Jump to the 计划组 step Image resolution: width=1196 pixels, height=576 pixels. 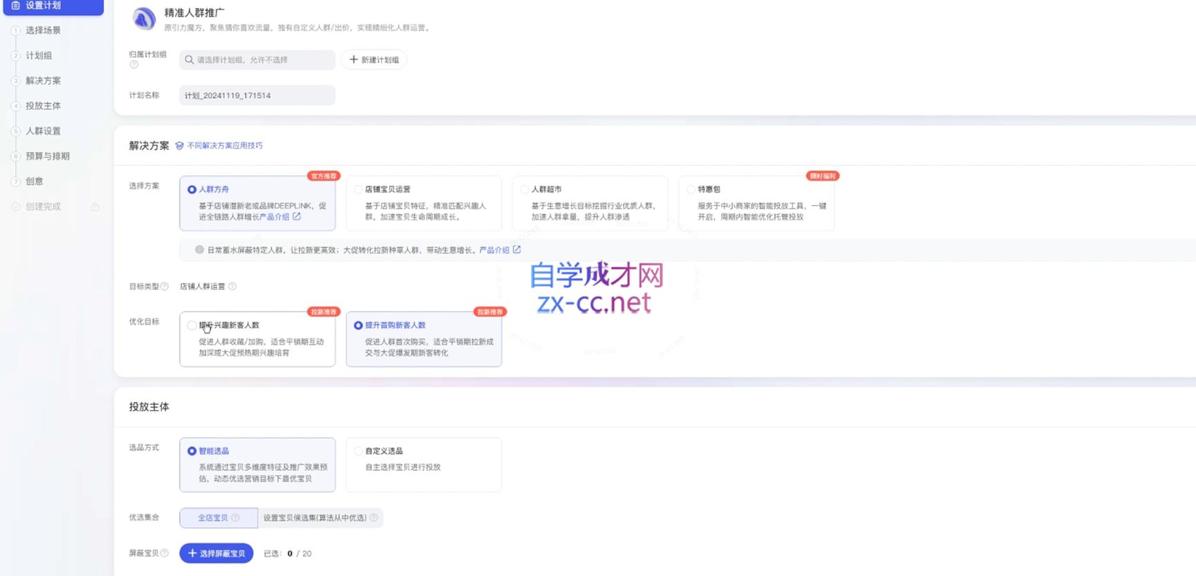39,55
